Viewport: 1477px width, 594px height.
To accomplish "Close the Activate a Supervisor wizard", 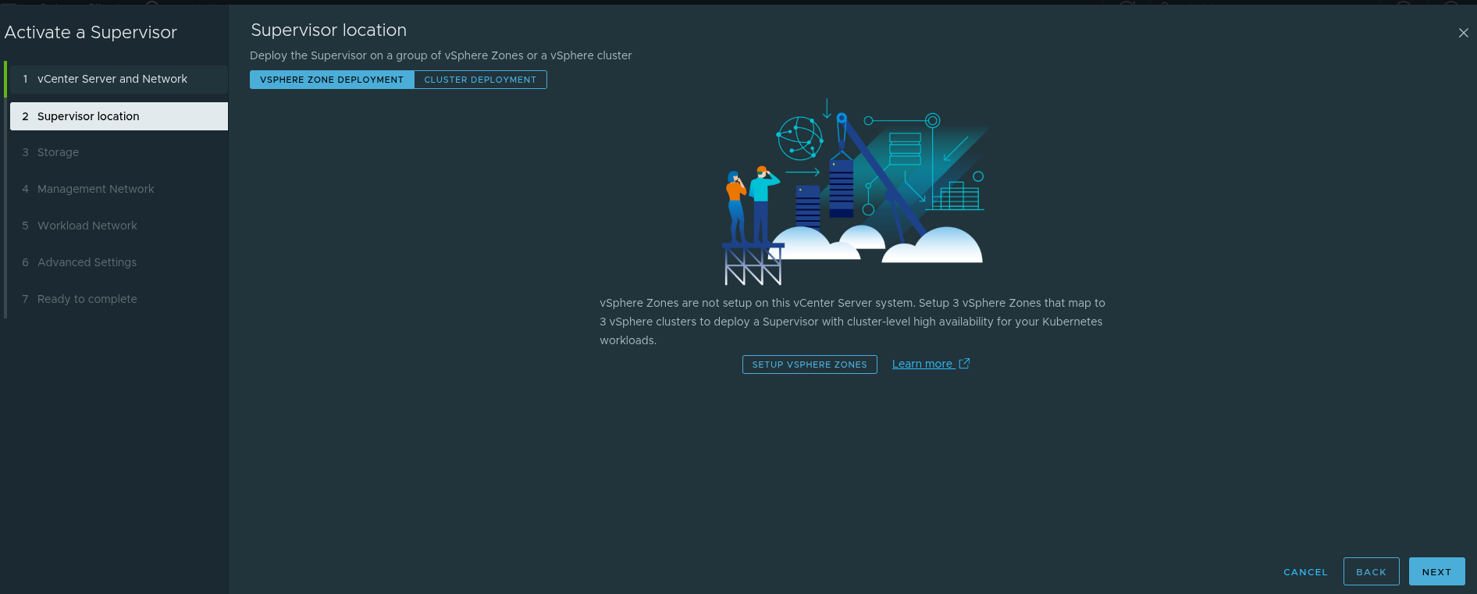I will (1463, 33).
